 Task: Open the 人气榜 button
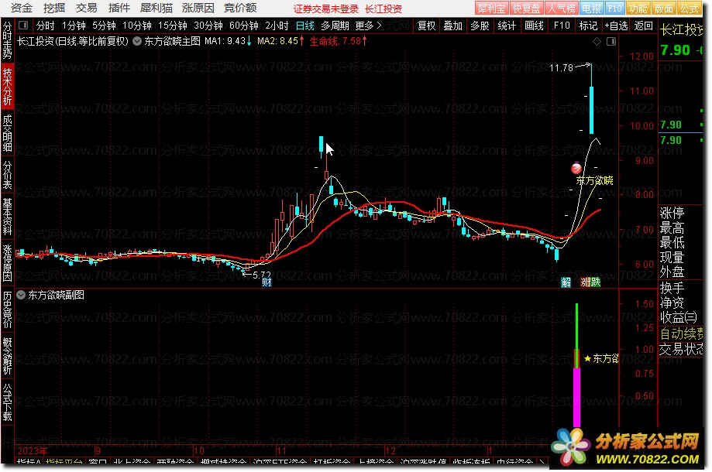click(561, 9)
